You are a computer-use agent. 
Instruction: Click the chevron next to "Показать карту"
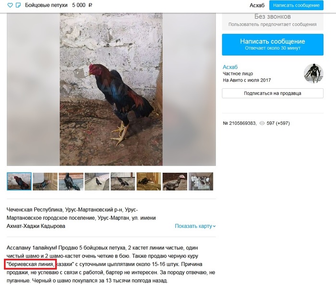pos(214,226)
